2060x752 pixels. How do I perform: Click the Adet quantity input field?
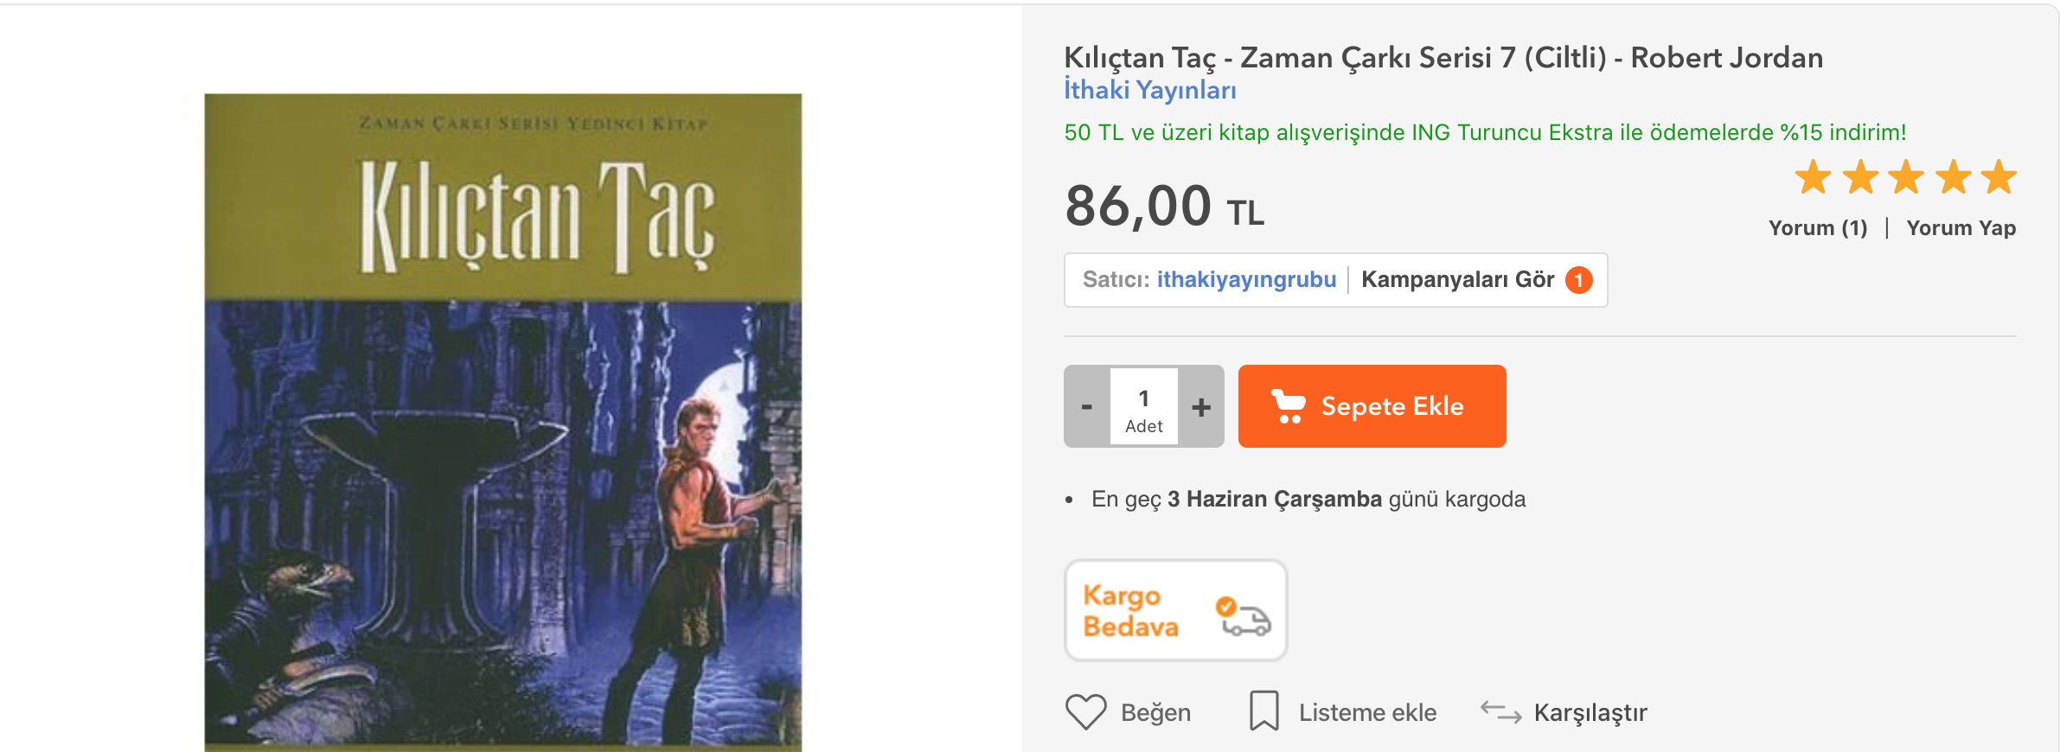[x=1144, y=406]
